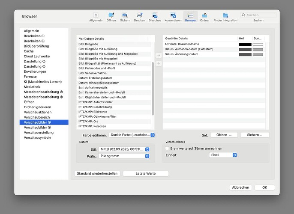Viewport: 294px width, 214px height.
Task: Select Mediathek in the sidebar
Action: click(44, 87)
